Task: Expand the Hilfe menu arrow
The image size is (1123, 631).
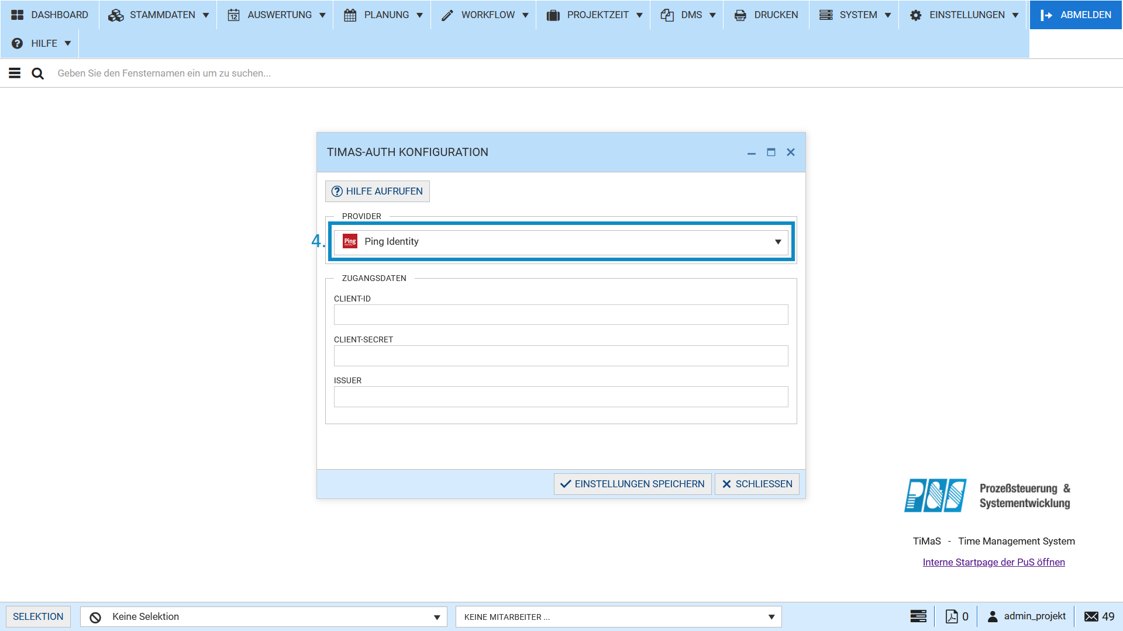Action: click(x=68, y=44)
